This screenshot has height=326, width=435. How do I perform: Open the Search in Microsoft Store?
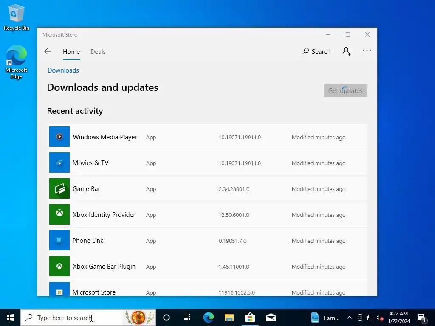pos(316,51)
